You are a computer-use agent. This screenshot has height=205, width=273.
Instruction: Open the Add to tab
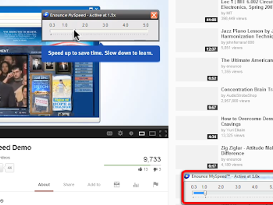pos(94,185)
